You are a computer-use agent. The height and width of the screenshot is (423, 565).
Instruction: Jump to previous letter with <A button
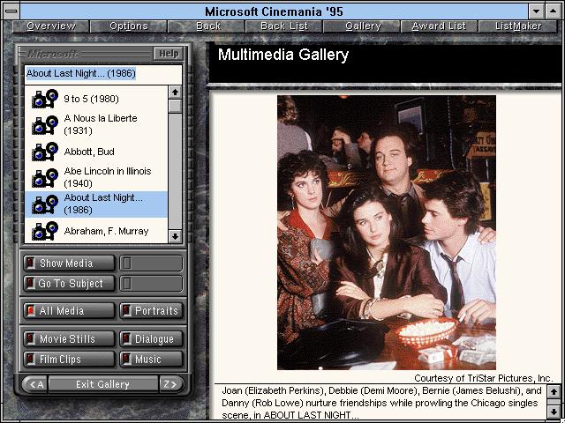click(x=35, y=384)
